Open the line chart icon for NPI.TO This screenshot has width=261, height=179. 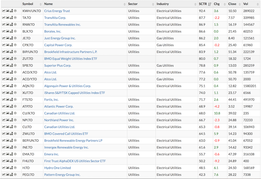4,120
